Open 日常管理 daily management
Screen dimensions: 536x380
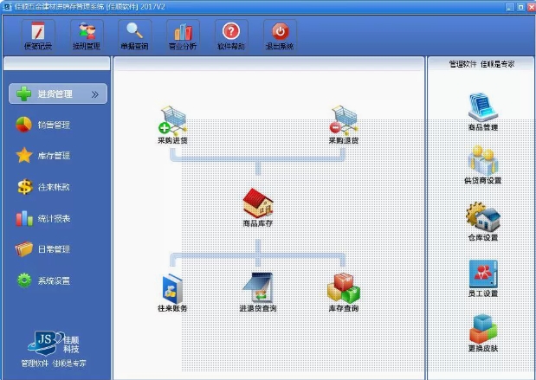(x=43, y=249)
